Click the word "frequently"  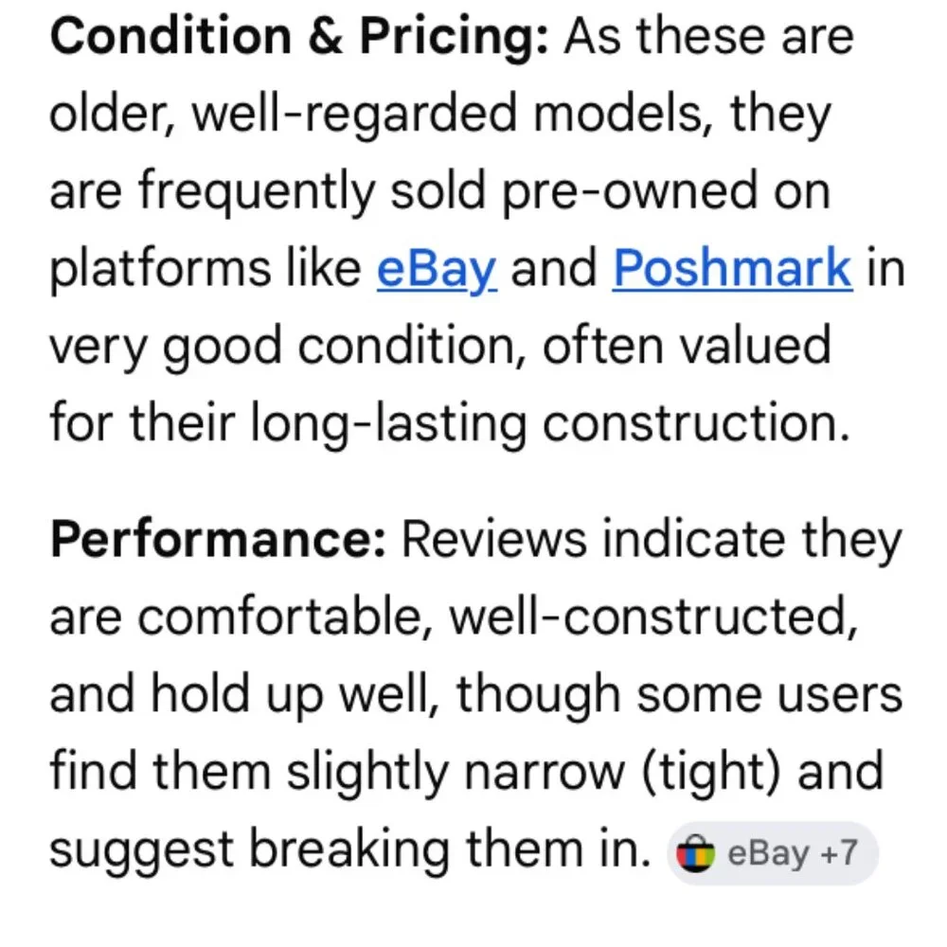click(x=258, y=191)
